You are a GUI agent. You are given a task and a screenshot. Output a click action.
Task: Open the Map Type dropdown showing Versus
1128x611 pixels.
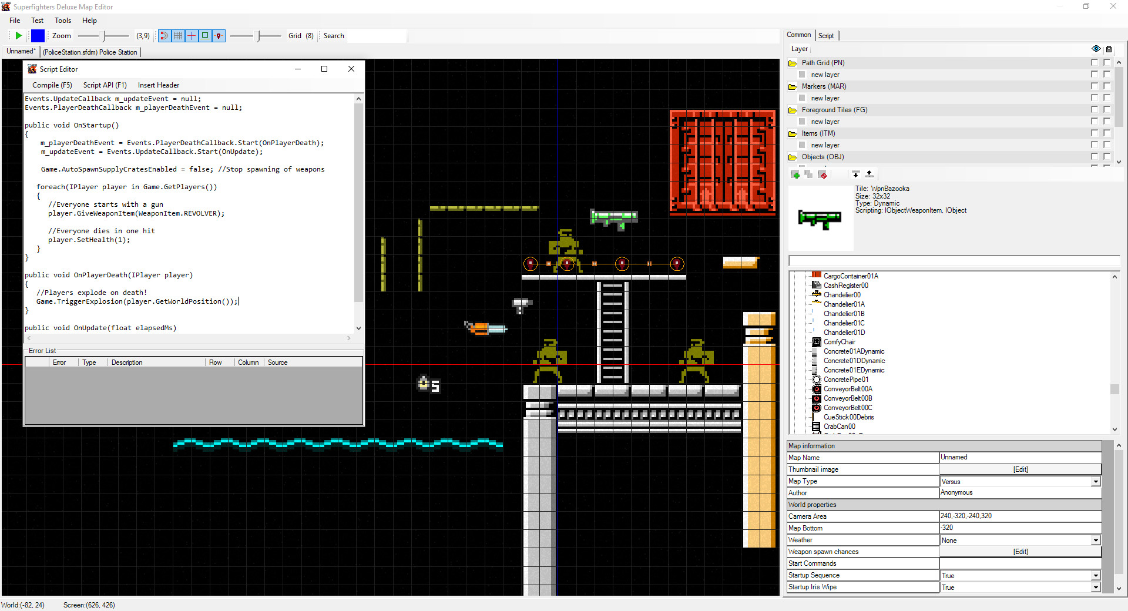tap(1095, 481)
